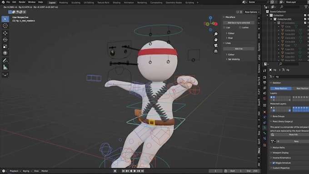Image resolution: width=309 pixels, height=174 pixels.
Task: Open the Render menu
Action: [22, 2]
